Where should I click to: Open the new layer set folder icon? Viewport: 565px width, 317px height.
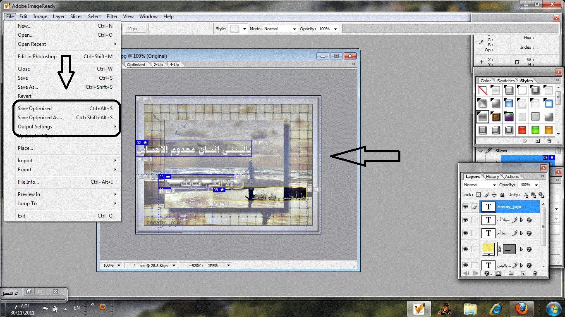click(x=511, y=273)
